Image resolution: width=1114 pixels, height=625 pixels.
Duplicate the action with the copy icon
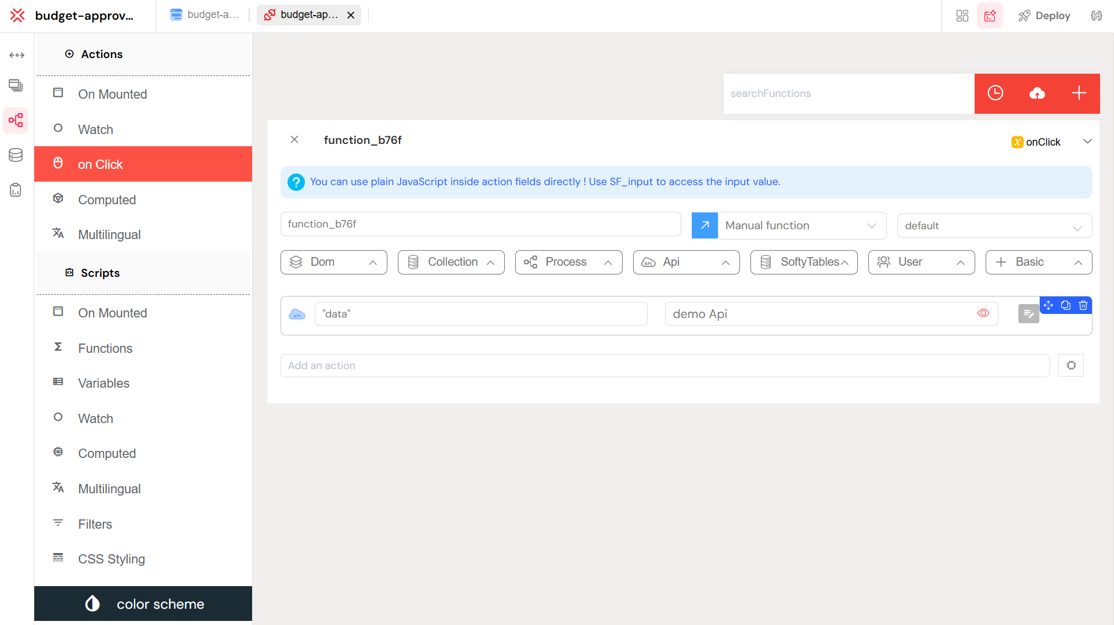[x=1065, y=305]
